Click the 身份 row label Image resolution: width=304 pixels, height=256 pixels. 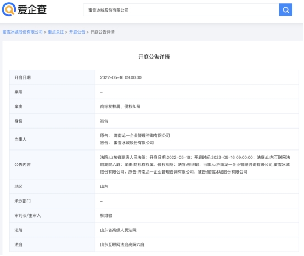[19, 121]
